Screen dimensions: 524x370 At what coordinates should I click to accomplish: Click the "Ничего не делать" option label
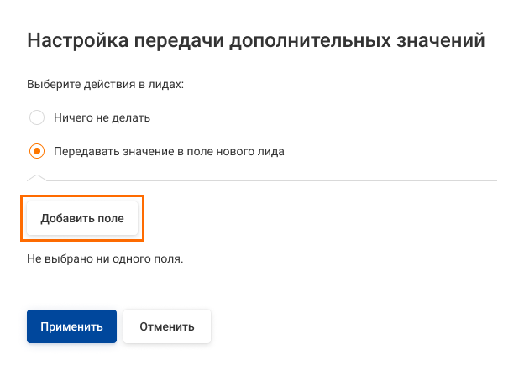[x=102, y=118]
